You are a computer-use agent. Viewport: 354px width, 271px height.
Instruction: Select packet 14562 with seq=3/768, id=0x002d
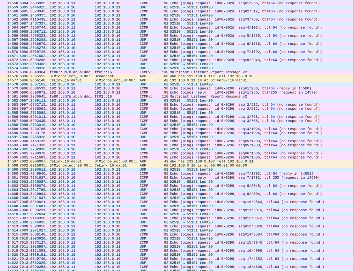pos(177,20)
